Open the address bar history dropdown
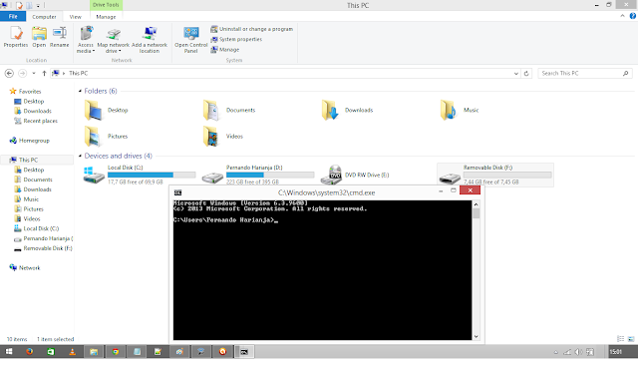 [x=516, y=74]
